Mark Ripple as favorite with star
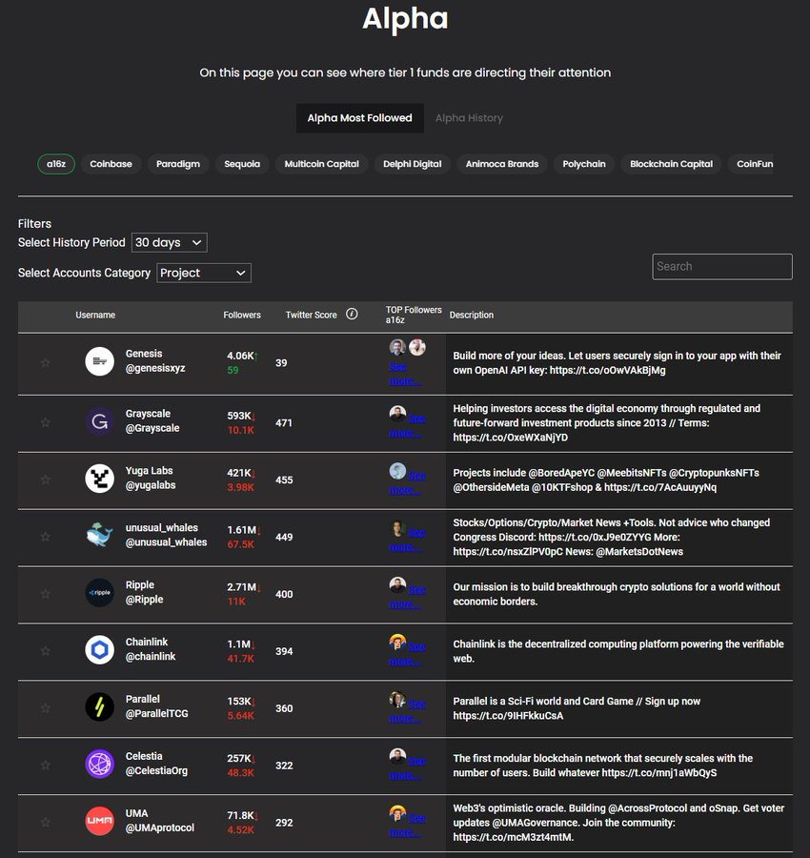This screenshot has width=810, height=858. 46,594
